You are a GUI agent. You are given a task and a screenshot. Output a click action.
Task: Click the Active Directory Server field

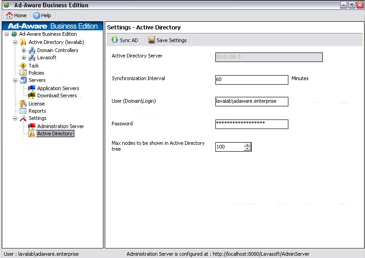coord(269,57)
